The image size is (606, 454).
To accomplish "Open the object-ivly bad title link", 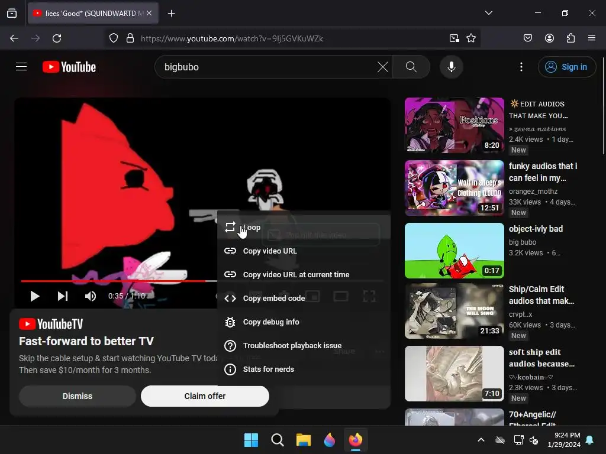I will coord(536,229).
